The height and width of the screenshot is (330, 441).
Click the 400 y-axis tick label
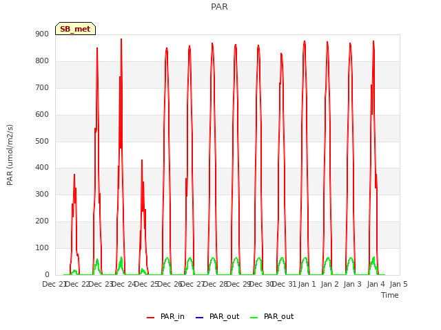[42, 168]
